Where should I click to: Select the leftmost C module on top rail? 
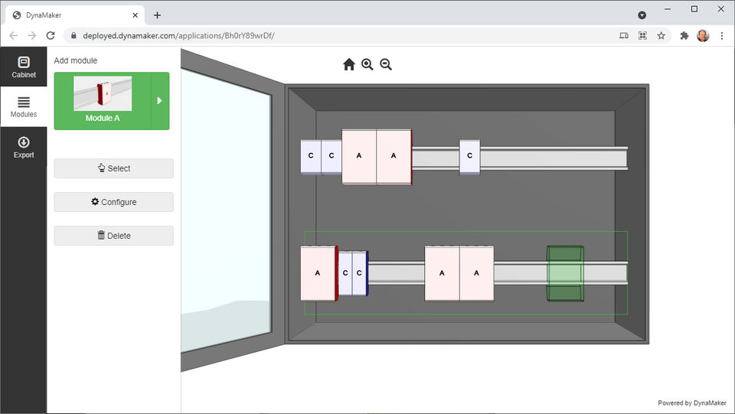pyautogui.click(x=311, y=156)
